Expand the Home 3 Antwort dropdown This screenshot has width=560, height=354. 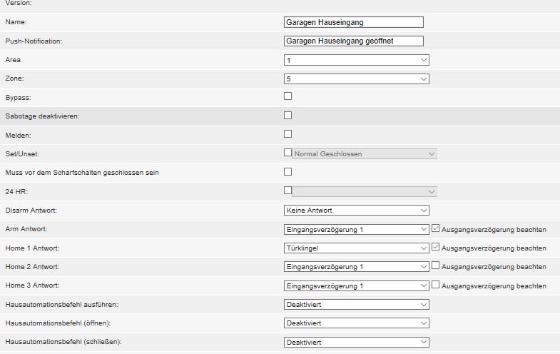[356, 285]
